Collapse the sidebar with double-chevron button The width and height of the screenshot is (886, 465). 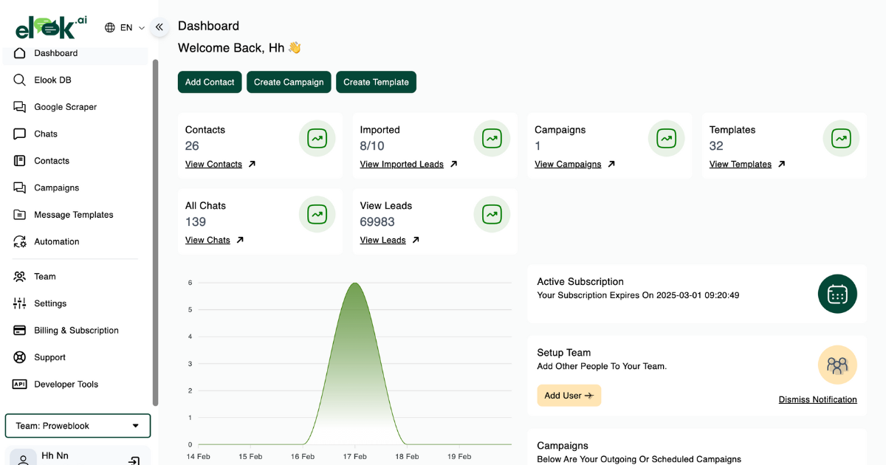click(159, 27)
